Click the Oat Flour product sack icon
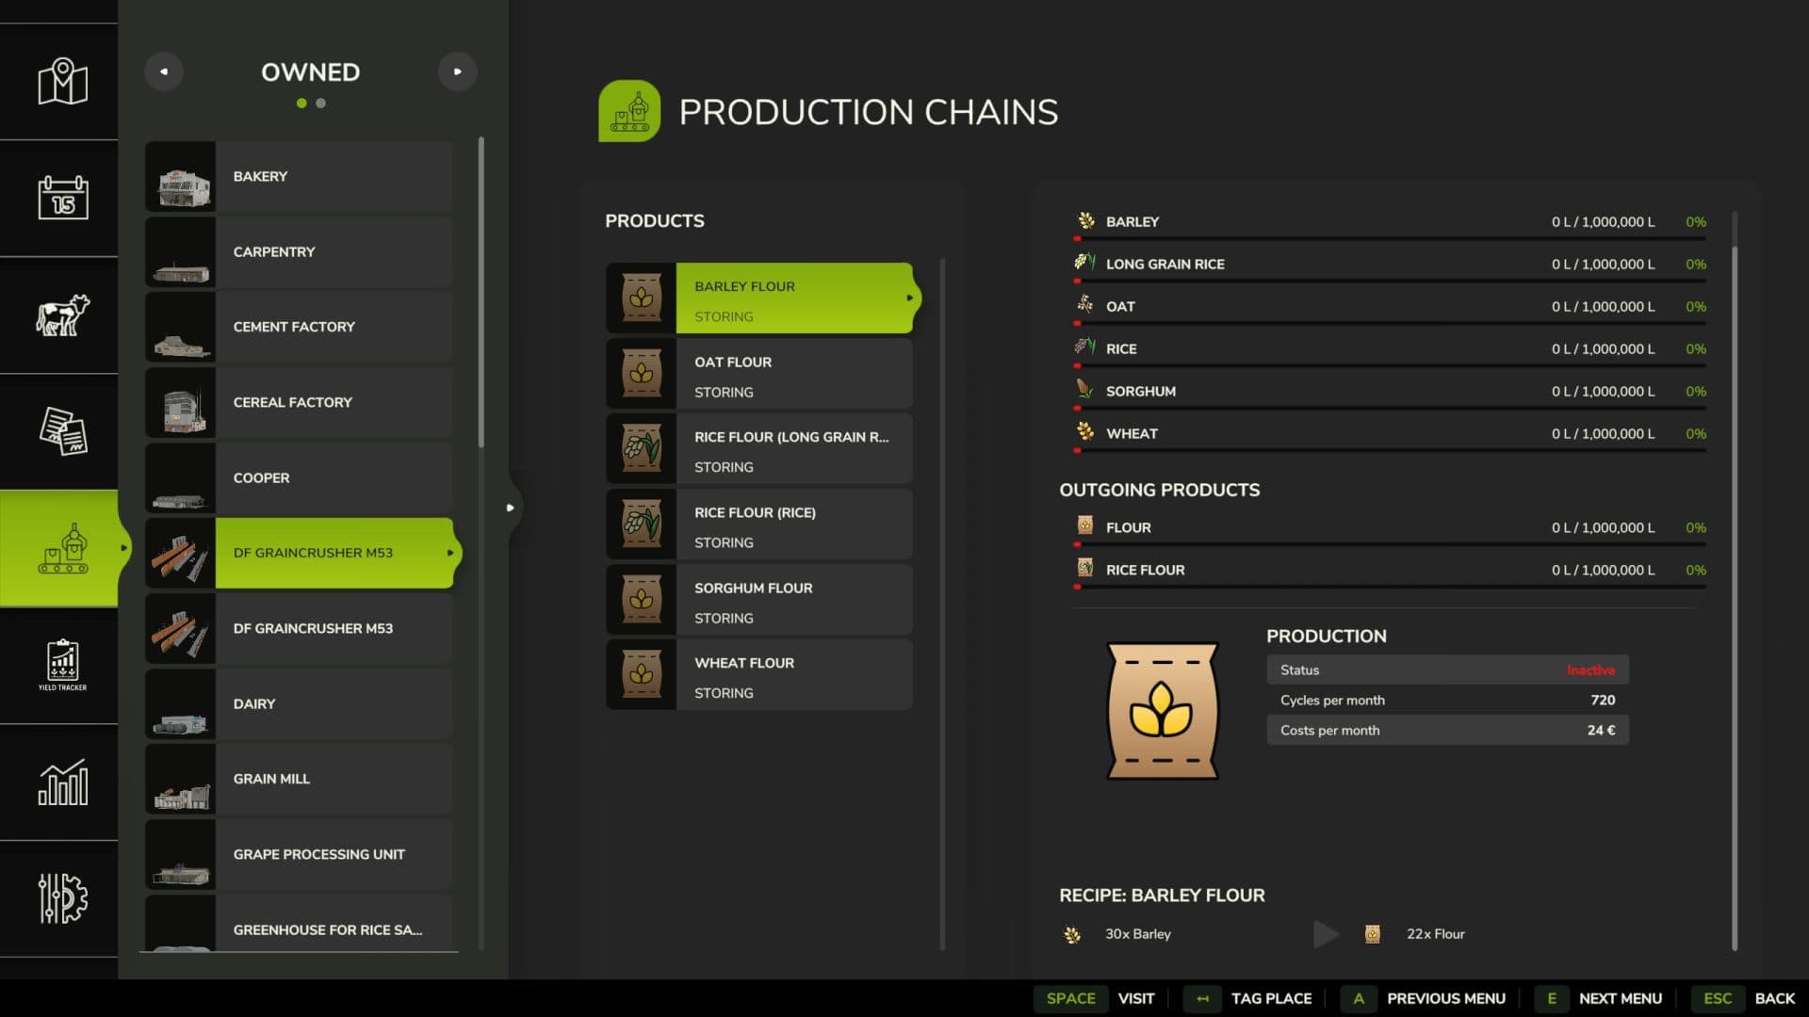The width and height of the screenshot is (1809, 1017). pos(642,373)
